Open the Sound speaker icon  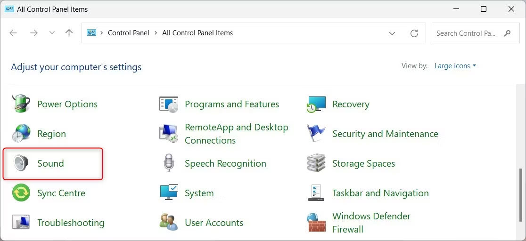tap(21, 163)
